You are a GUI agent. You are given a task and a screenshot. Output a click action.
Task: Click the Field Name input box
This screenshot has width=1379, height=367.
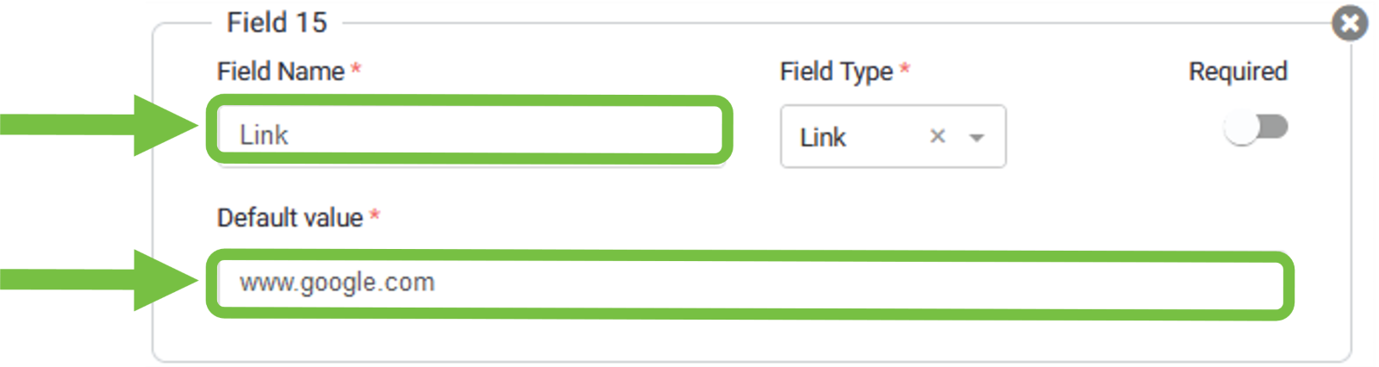pyautogui.click(x=470, y=134)
